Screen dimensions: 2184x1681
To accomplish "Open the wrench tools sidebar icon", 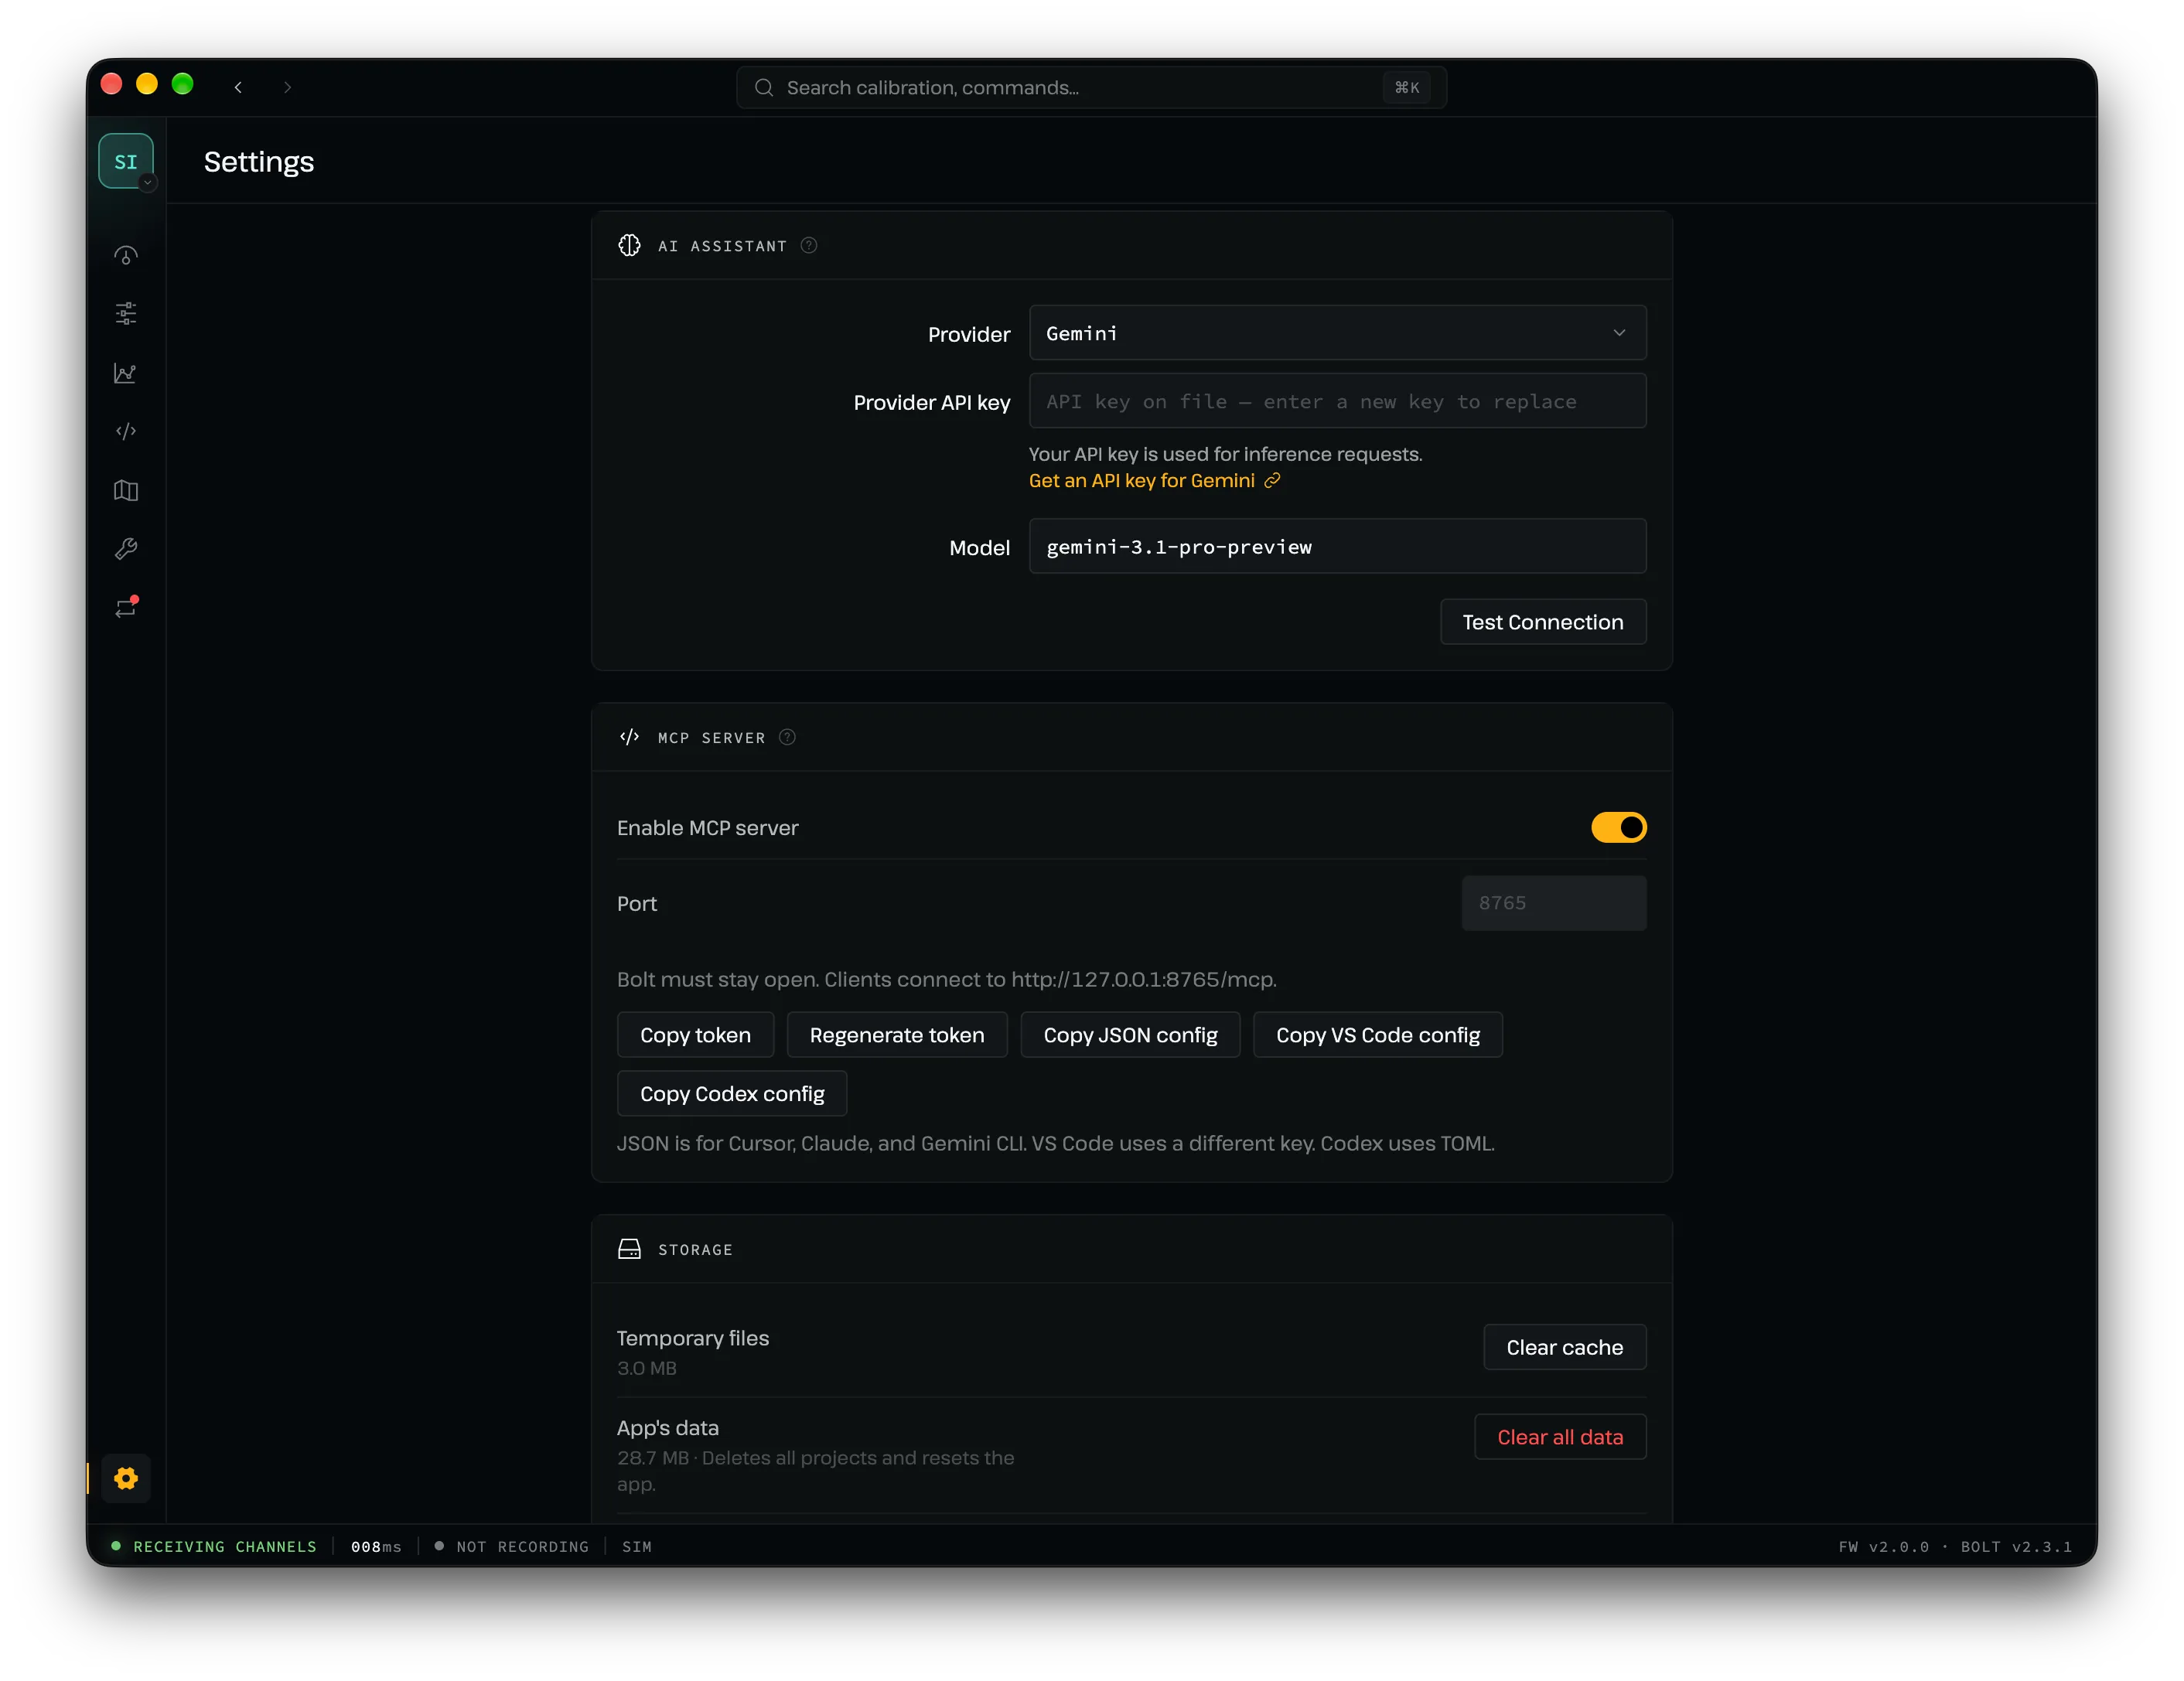I will pos(126,549).
